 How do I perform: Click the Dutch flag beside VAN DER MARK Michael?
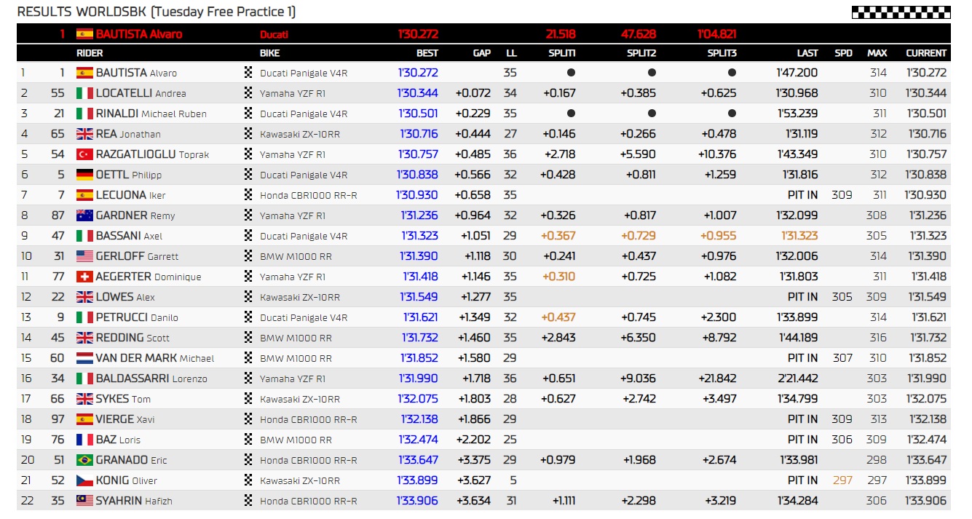(x=84, y=358)
